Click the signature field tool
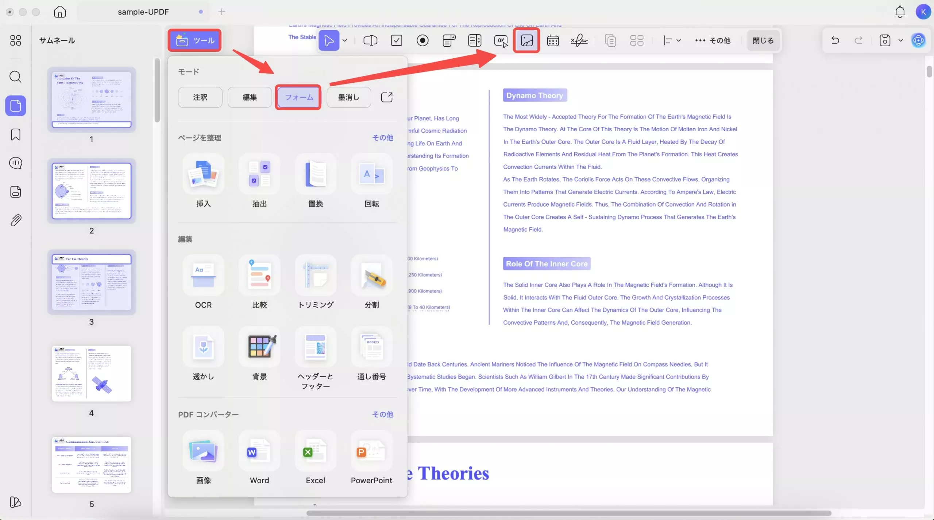Viewport: 934px width, 520px height. [x=579, y=40]
